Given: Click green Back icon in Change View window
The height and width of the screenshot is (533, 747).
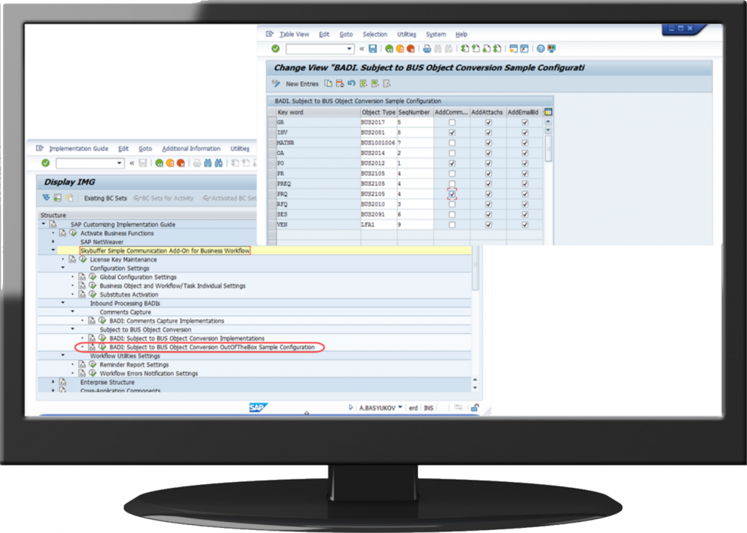Looking at the screenshot, I should (390, 49).
